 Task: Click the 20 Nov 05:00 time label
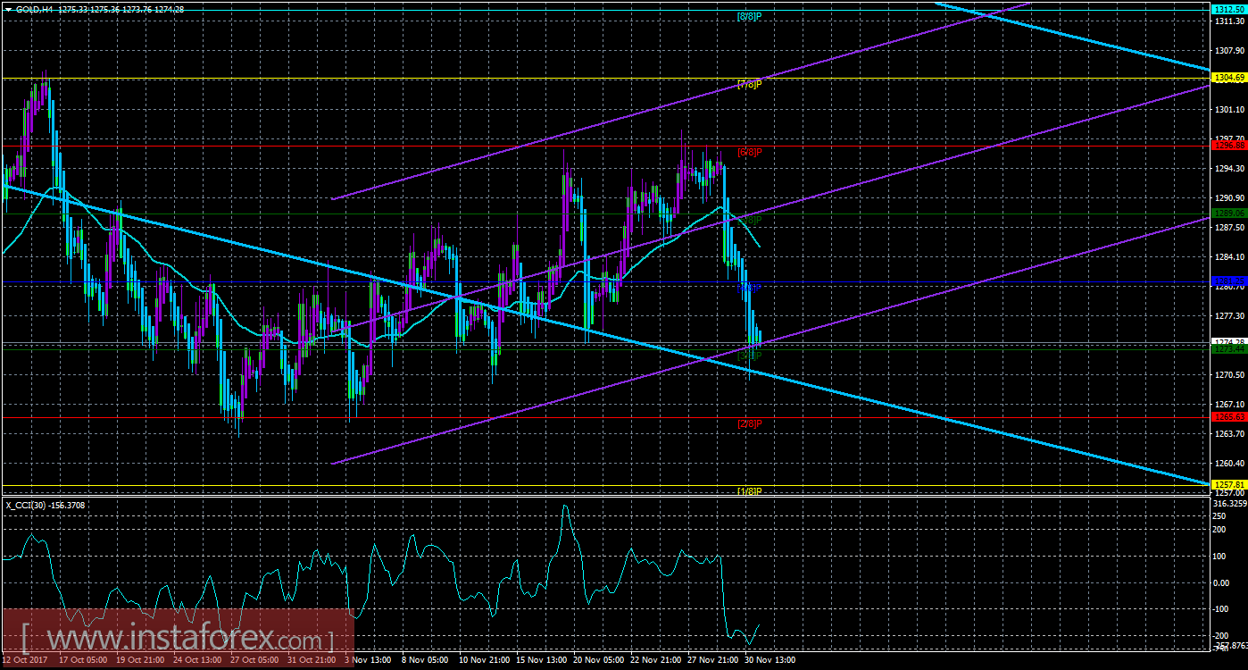pos(597,661)
